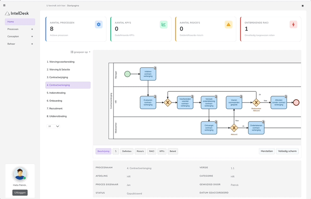Click the Volledig scherm button

coord(287,151)
